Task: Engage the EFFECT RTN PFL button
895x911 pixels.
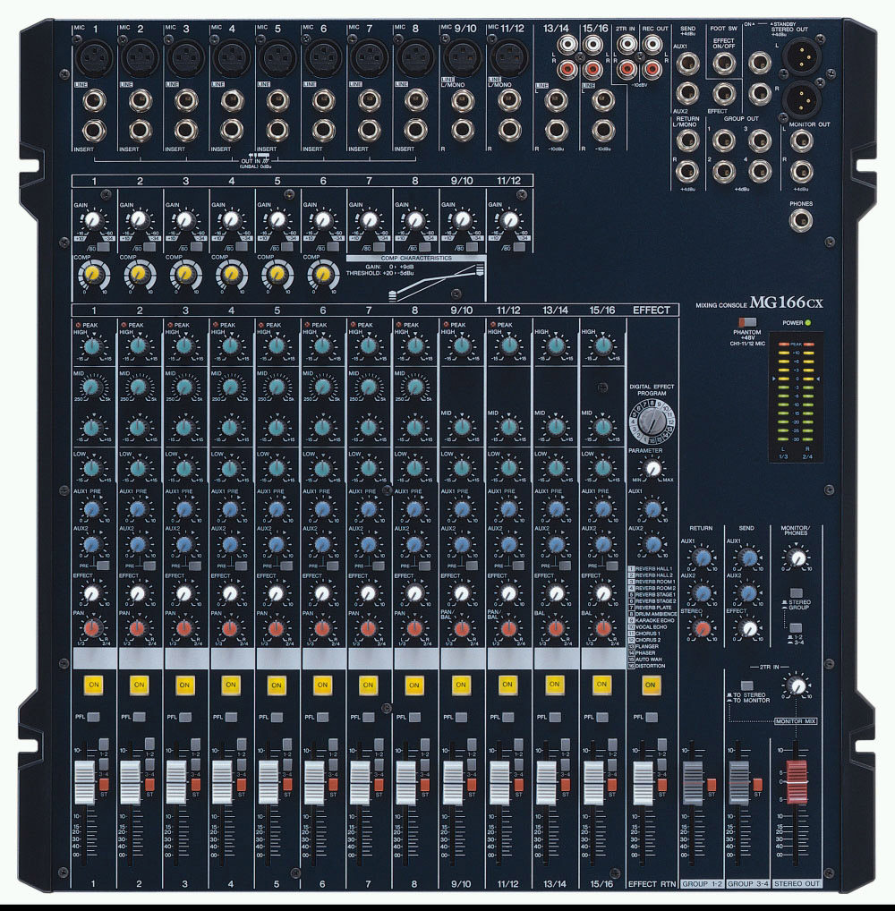Action: [x=652, y=717]
